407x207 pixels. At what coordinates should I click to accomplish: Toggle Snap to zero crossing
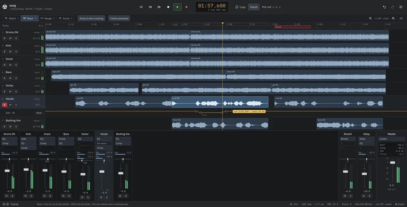[x=91, y=18]
